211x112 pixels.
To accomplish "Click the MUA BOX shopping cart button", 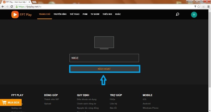I will 11,102.
